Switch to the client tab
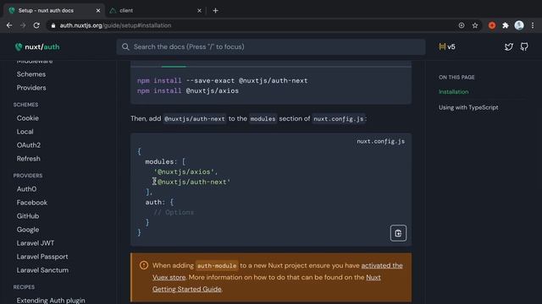The width and height of the screenshot is (542, 304). [156, 11]
